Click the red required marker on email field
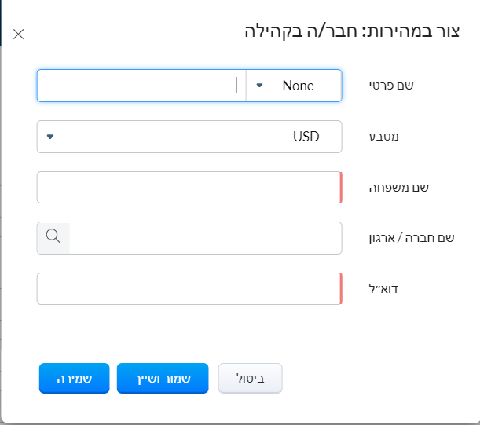 click(x=341, y=289)
